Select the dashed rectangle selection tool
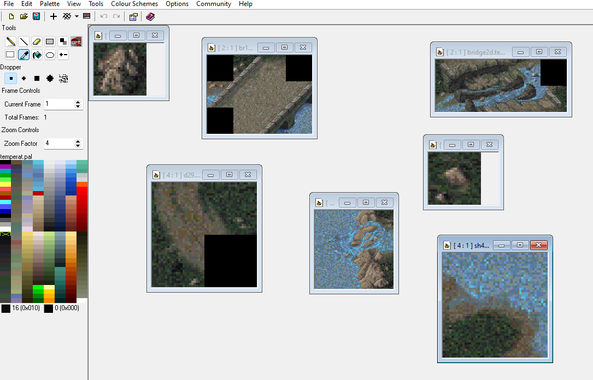The image size is (593, 380). coord(10,55)
